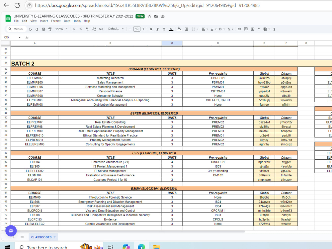Select the paint format tool
The image size is (332, 249).
(50, 29)
